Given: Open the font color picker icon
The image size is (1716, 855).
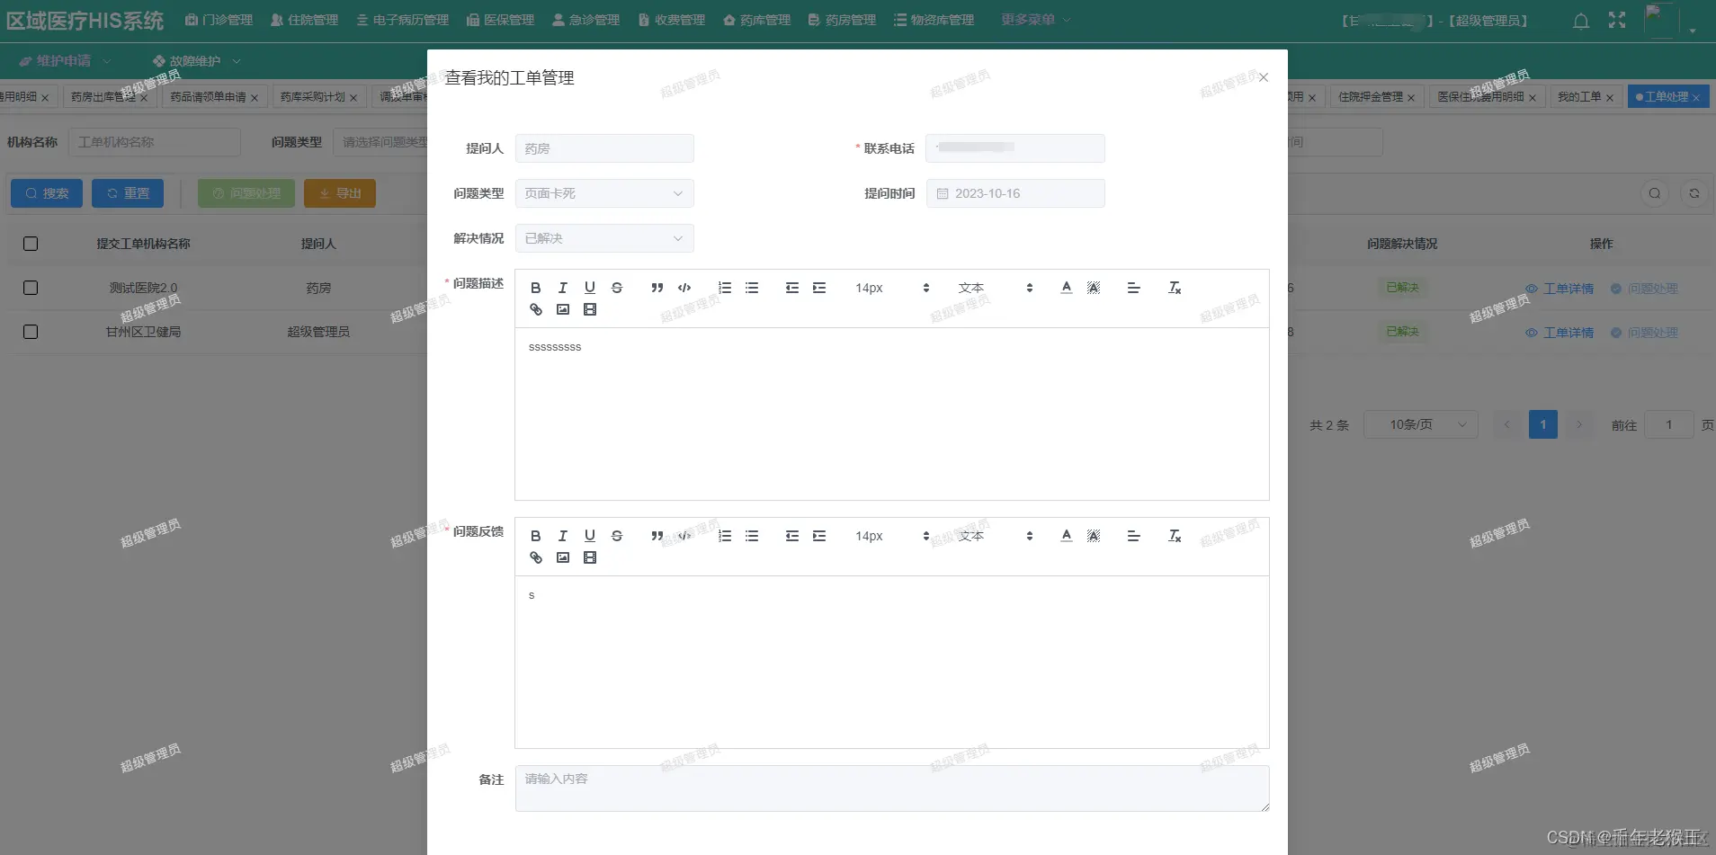Looking at the screenshot, I should coord(1066,288).
